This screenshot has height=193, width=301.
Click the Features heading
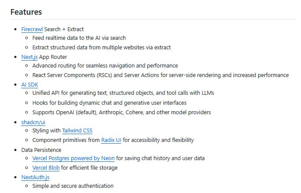point(26,12)
